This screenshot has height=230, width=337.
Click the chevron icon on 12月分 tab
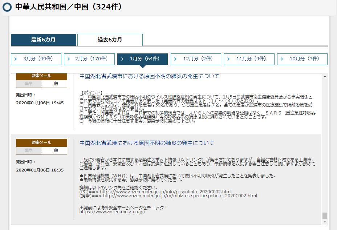(175, 59)
